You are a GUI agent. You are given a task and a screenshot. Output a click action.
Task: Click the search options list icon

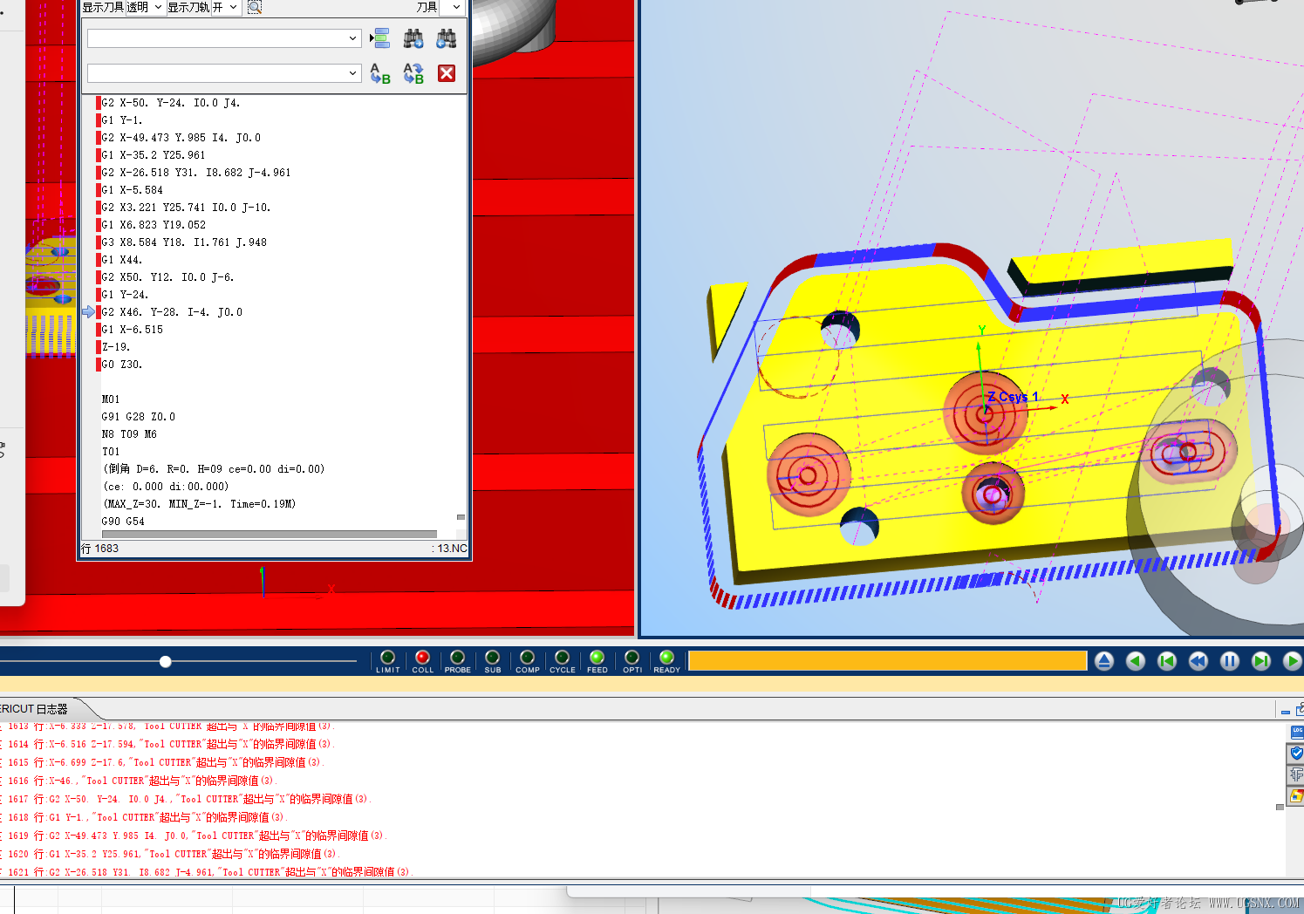coord(380,38)
